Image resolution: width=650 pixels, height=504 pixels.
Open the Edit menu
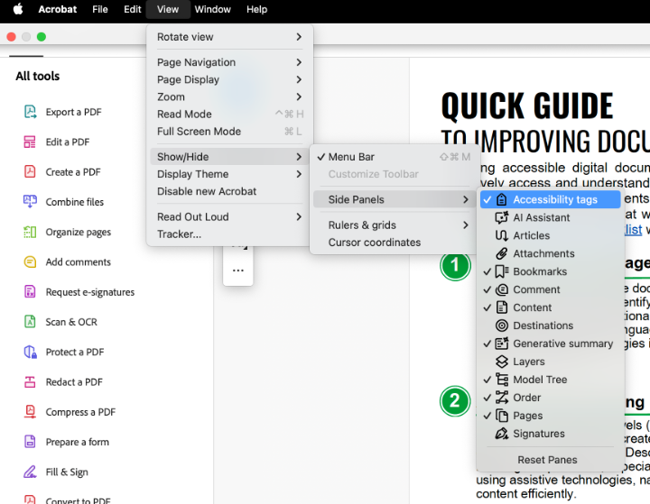point(132,9)
